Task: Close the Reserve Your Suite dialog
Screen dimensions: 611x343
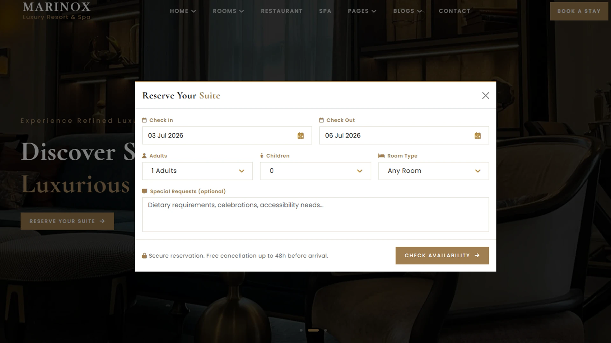Action: tap(485, 96)
